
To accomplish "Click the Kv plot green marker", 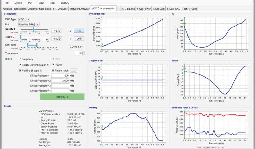I will tap(184, 25).
